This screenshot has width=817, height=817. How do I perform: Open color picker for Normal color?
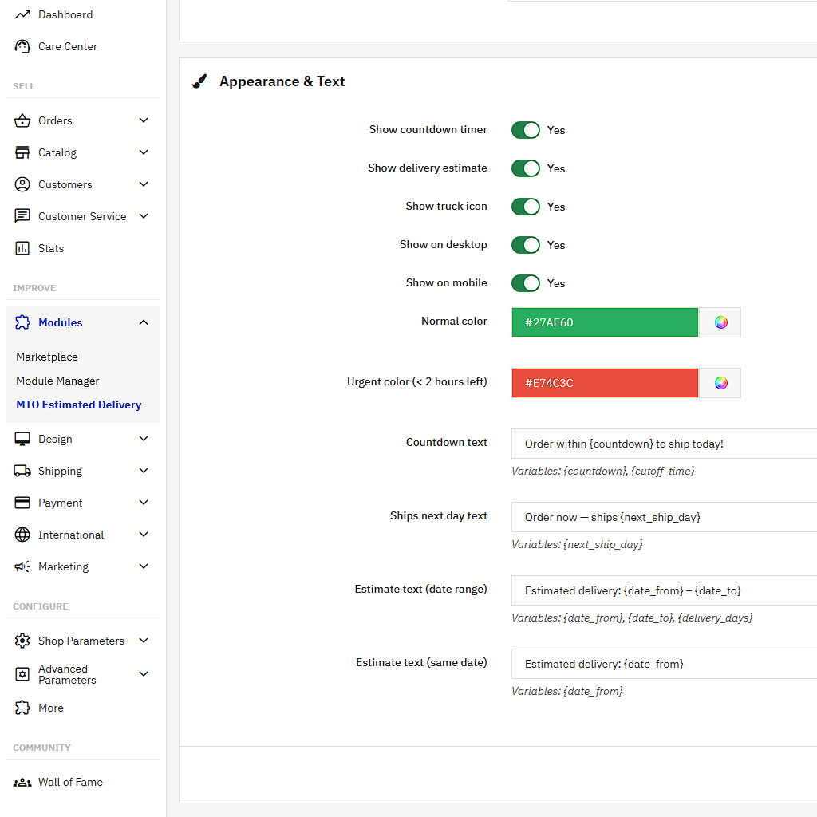[720, 322]
